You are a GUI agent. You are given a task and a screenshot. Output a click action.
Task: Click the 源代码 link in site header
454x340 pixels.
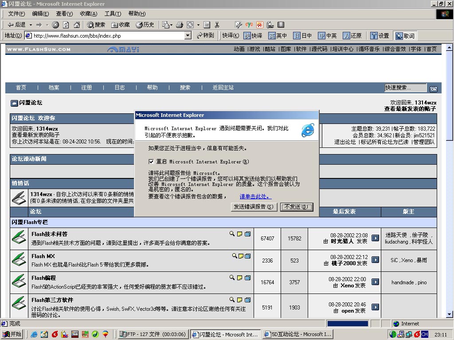click(x=319, y=49)
